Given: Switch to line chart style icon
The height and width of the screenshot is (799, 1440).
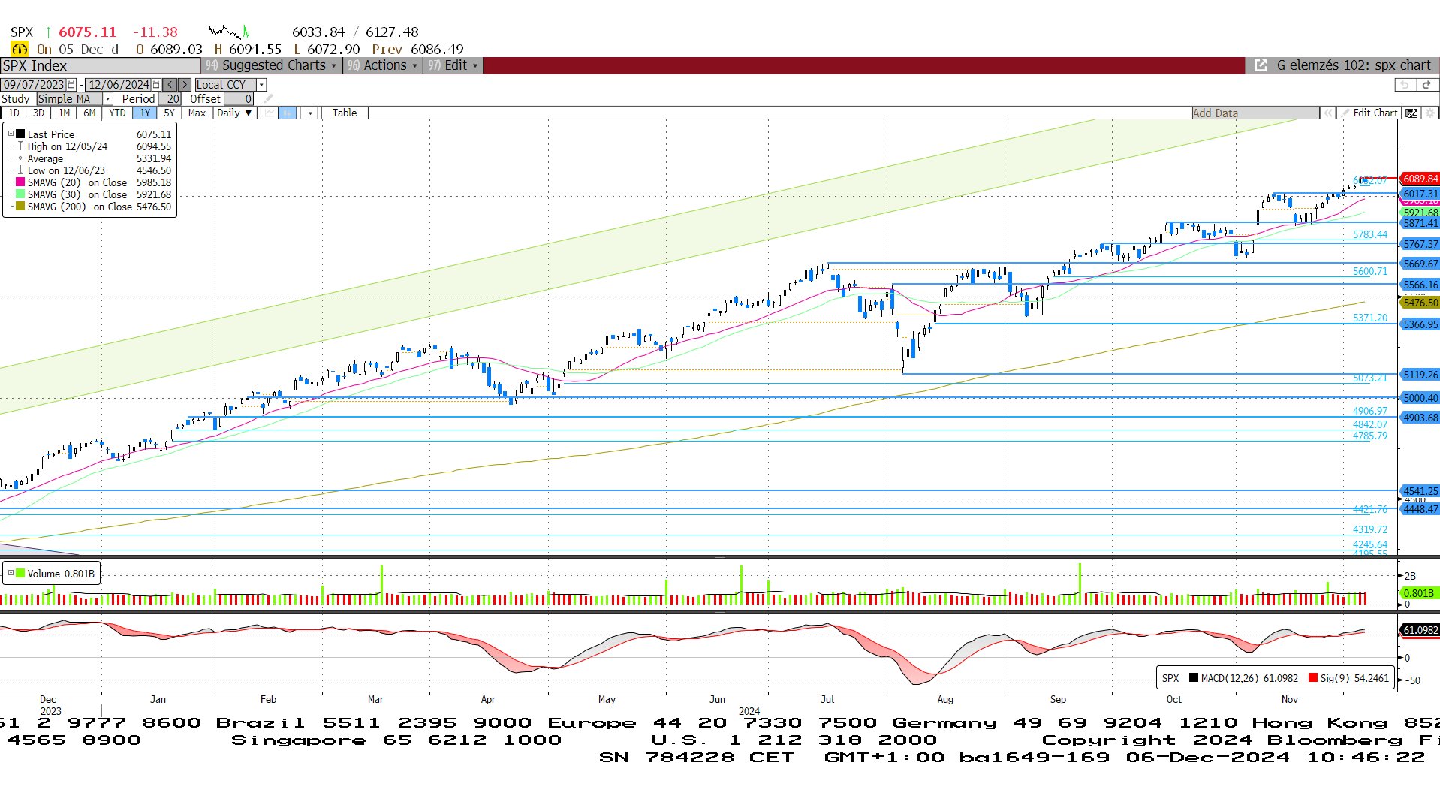Looking at the screenshot, I should (x=270, y=113).
